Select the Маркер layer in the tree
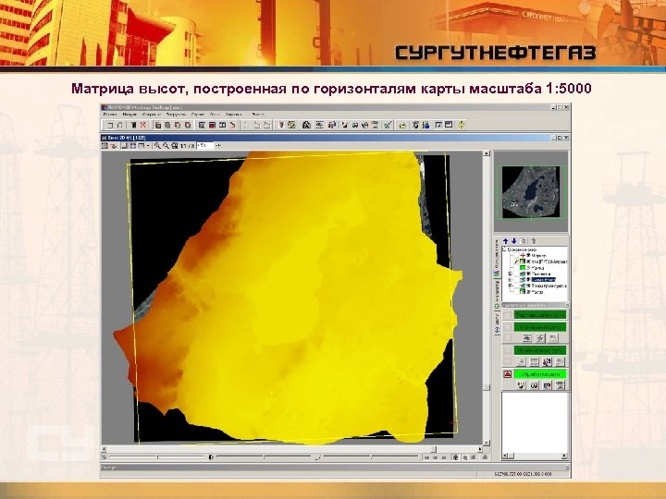This screenshot has height=499, width=666. point(539,255)
